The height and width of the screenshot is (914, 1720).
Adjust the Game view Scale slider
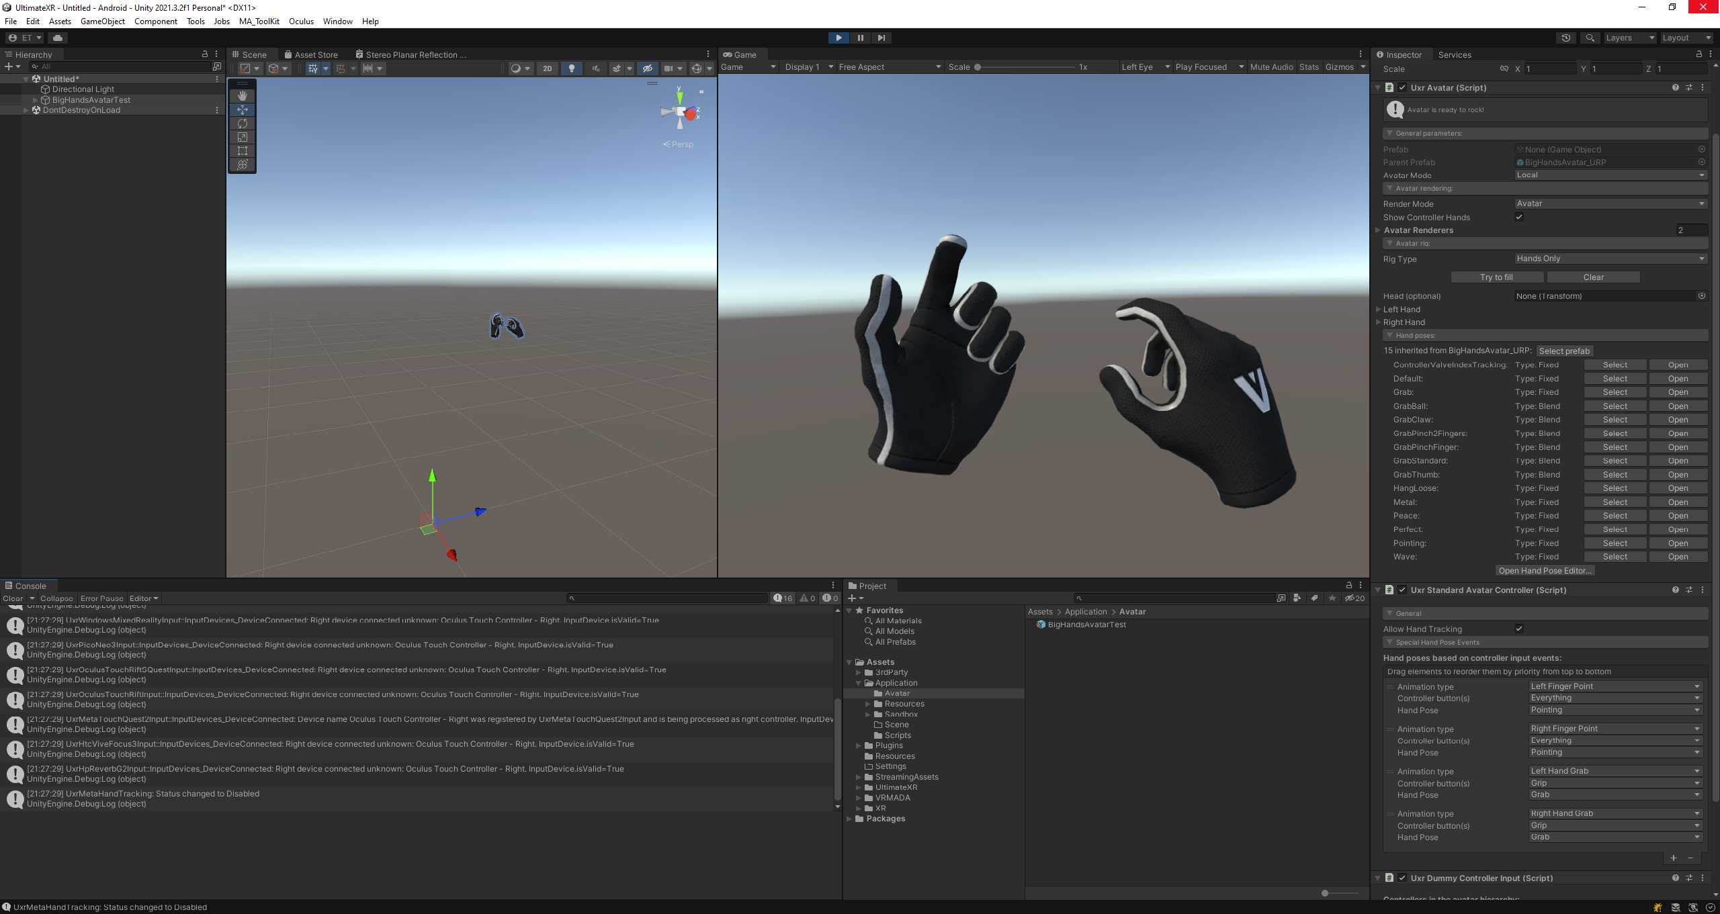[978, 67]
